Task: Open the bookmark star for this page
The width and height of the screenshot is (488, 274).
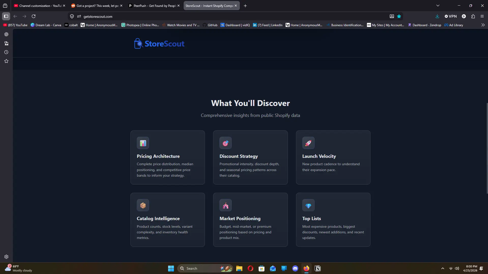Action: 399,16
